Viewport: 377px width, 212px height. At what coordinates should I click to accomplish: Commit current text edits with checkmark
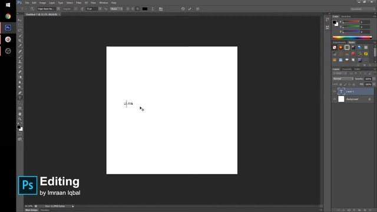(190, 9)
